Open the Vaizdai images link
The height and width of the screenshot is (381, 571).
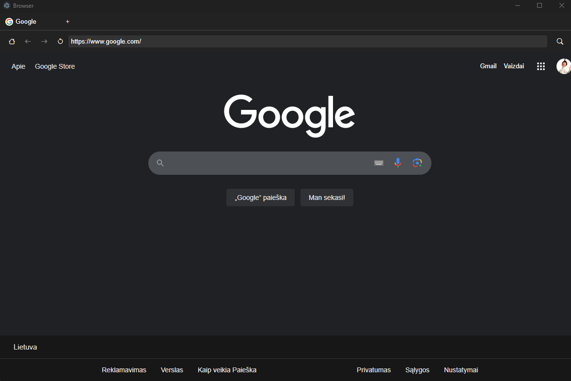[x=514, y=66]
